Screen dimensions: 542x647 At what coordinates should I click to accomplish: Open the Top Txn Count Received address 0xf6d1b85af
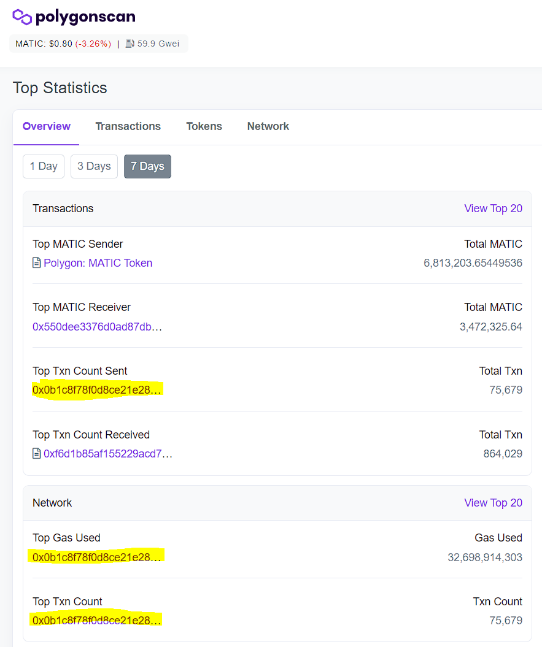108,453
